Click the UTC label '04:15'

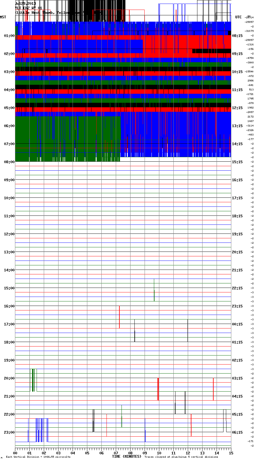[237, 396]
